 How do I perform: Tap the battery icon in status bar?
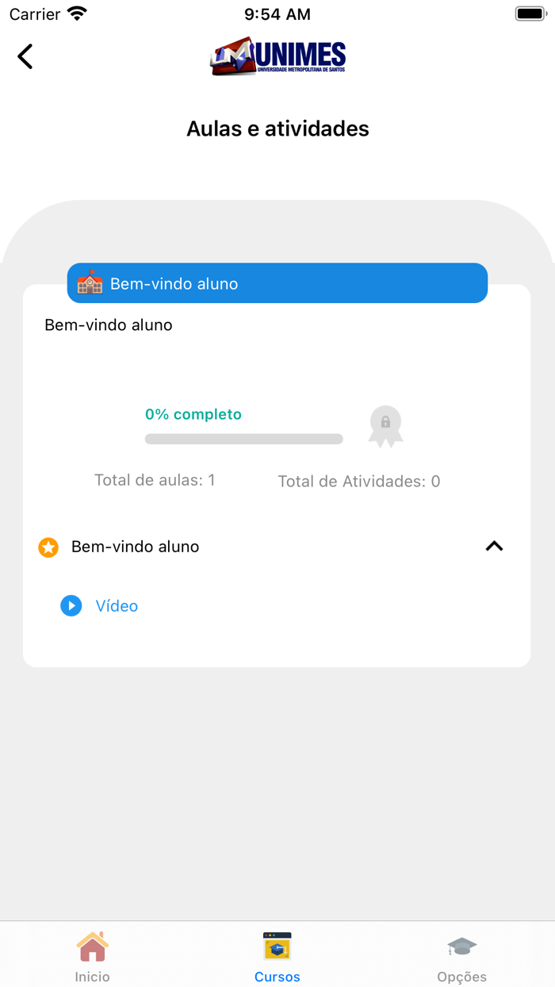click(530, 13)
